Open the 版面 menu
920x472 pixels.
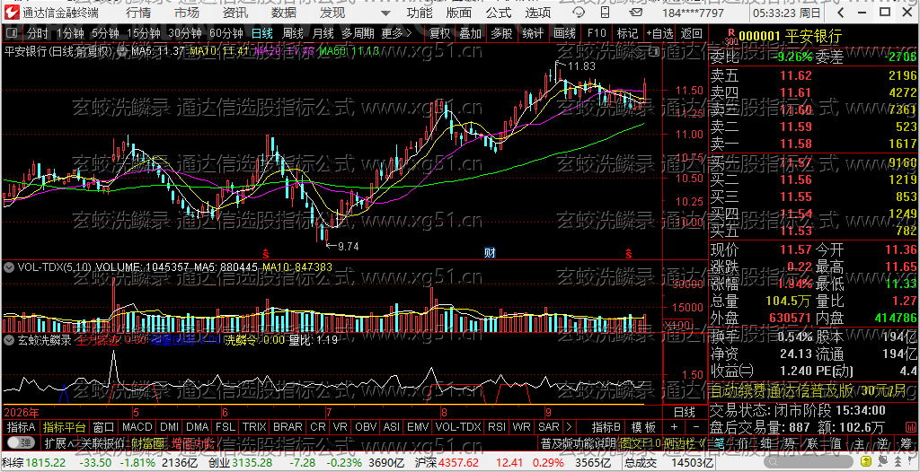pos(459,13)
